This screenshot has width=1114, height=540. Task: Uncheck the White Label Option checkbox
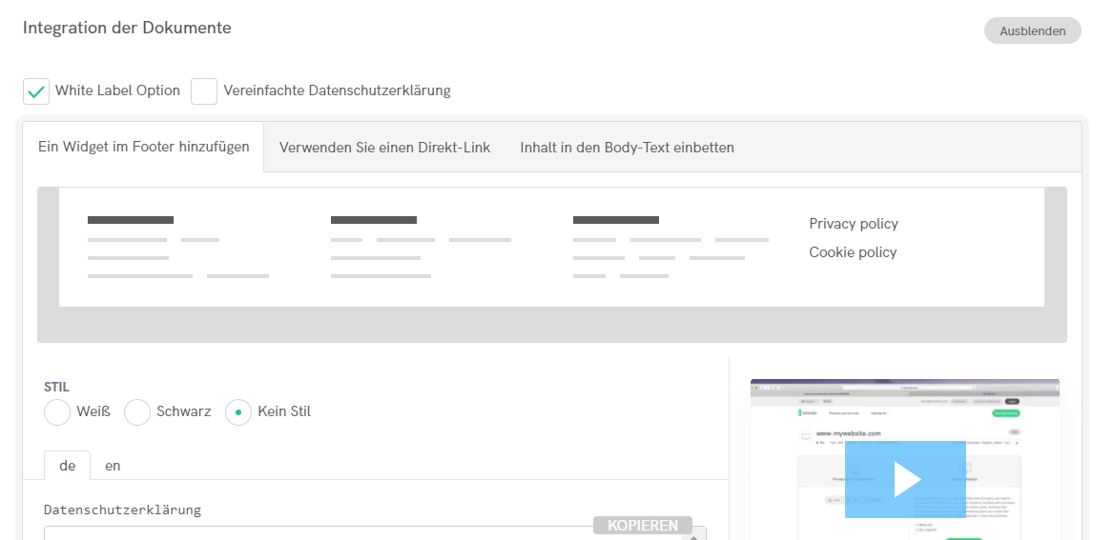point(36,91)
